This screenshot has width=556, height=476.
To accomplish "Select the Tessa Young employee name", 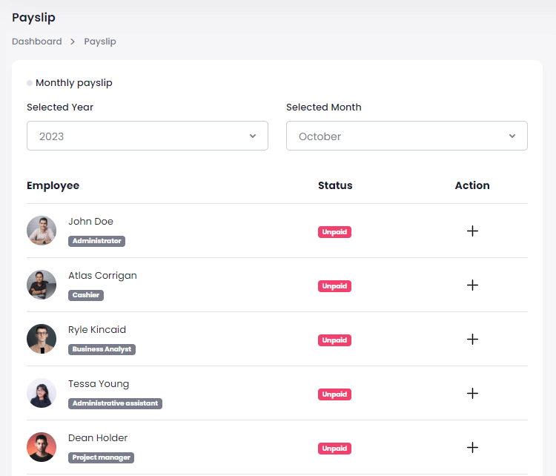I will click(99, 384).
